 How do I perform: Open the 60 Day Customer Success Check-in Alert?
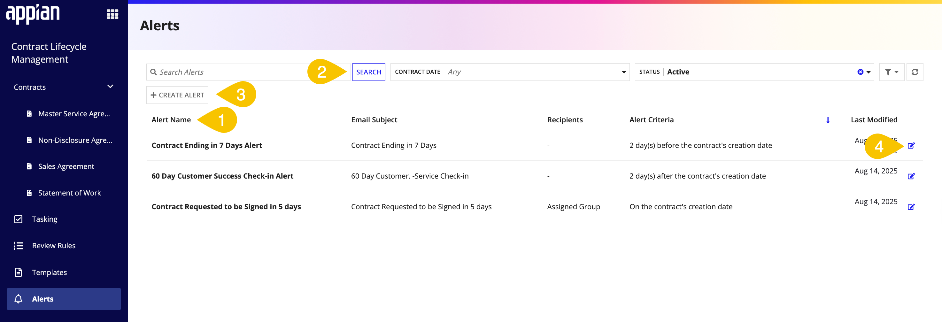pyautogui.click(x=222, y=176)
